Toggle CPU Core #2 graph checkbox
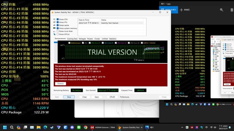This screenshot has width=234, height=131. (x=103, y=43)
